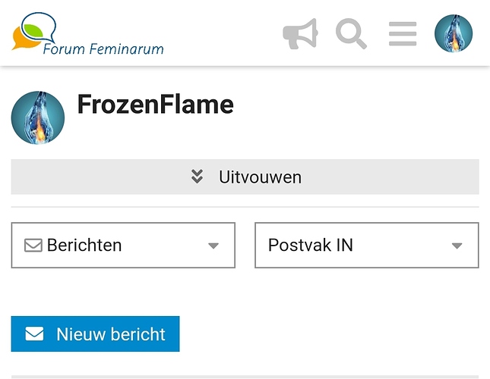Open the Berichten selection box
The height and width of the screenshot is (379, 490).
tap(123, 246)
